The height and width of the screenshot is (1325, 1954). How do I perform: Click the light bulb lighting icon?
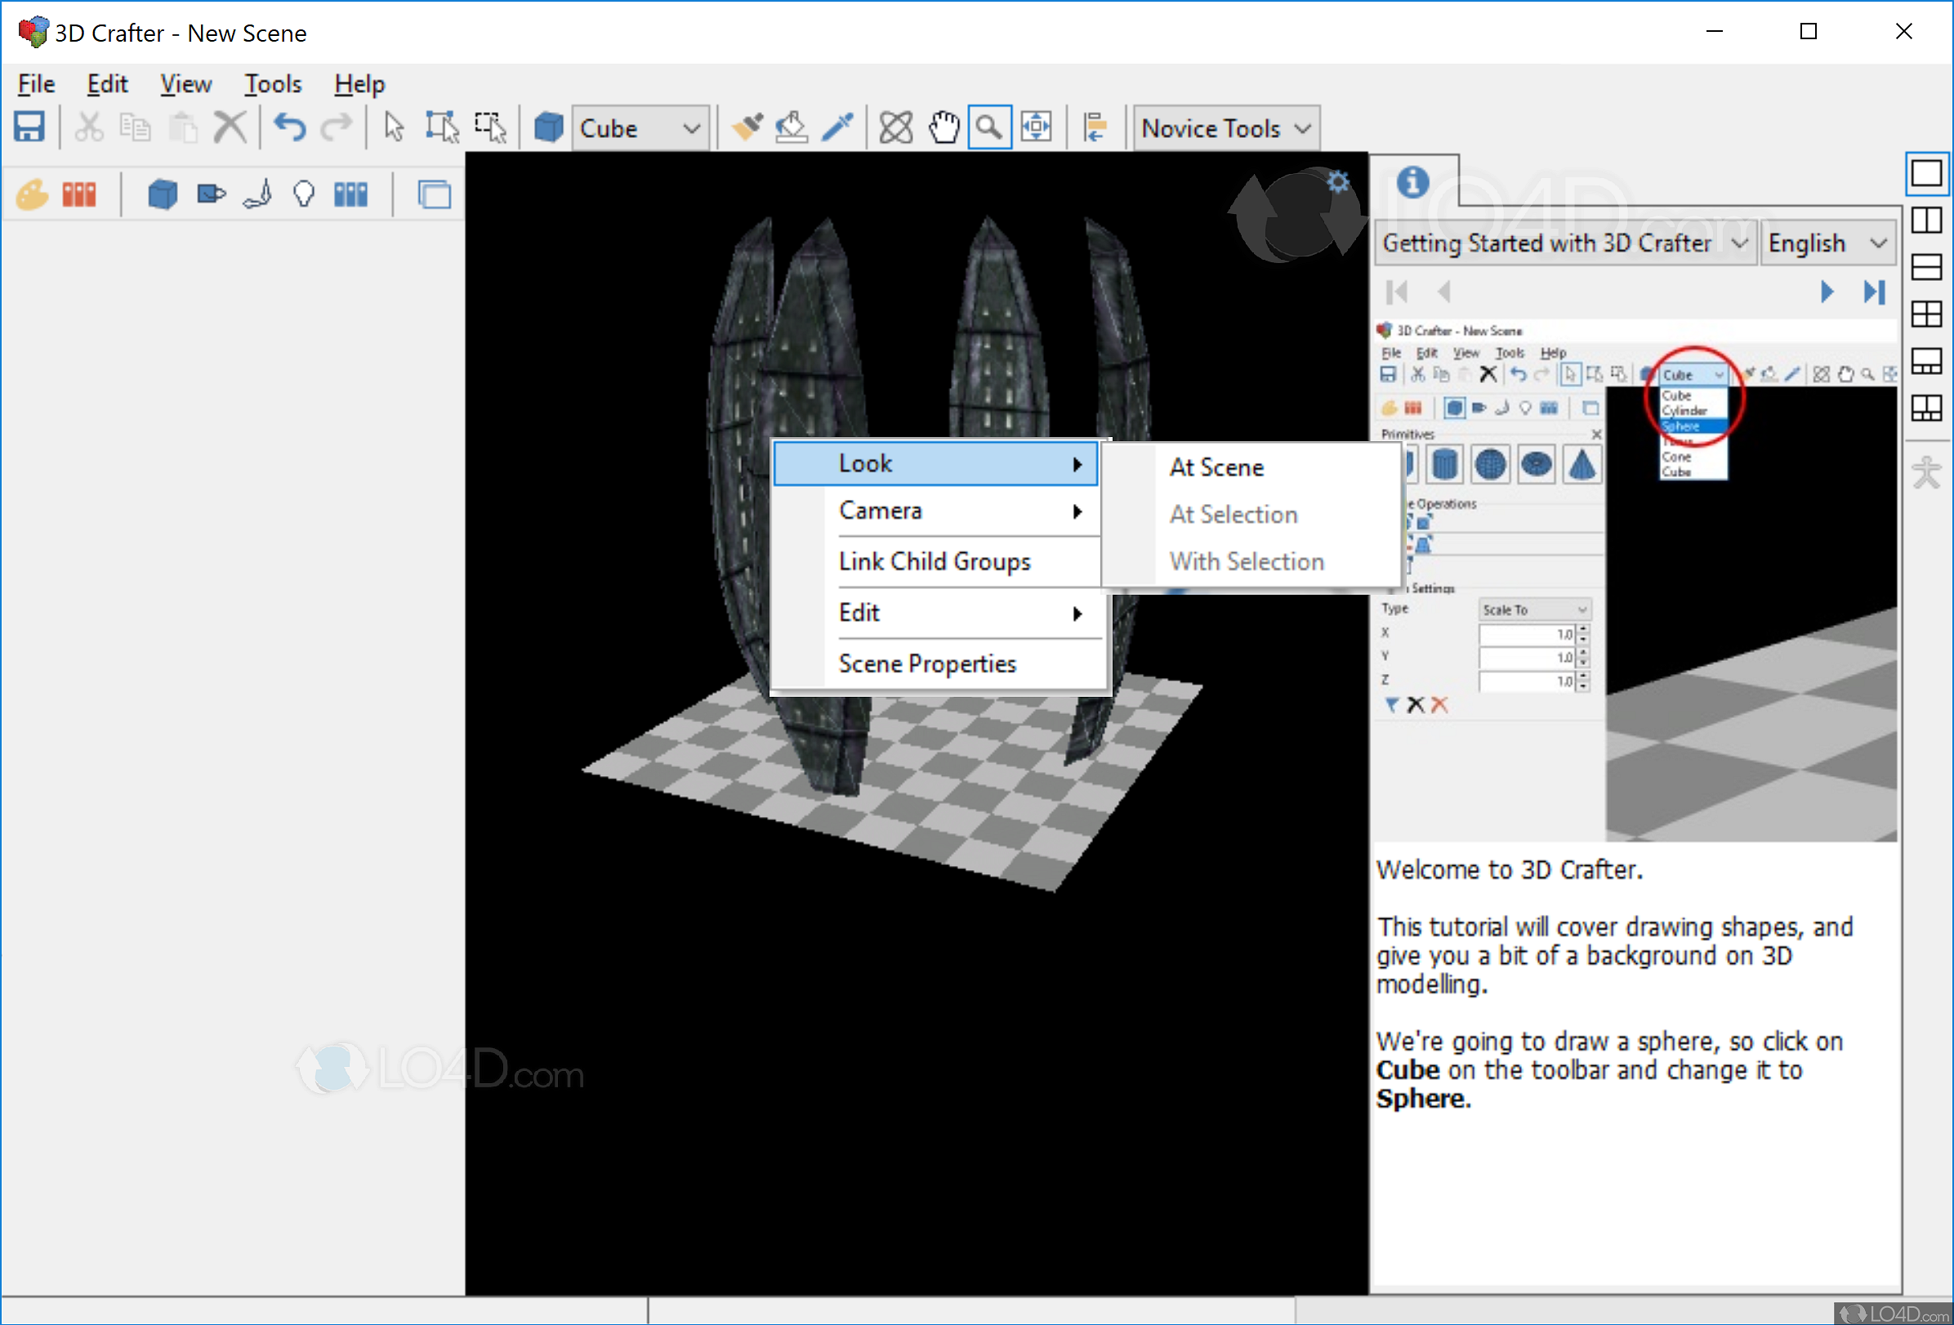[304, 194]
